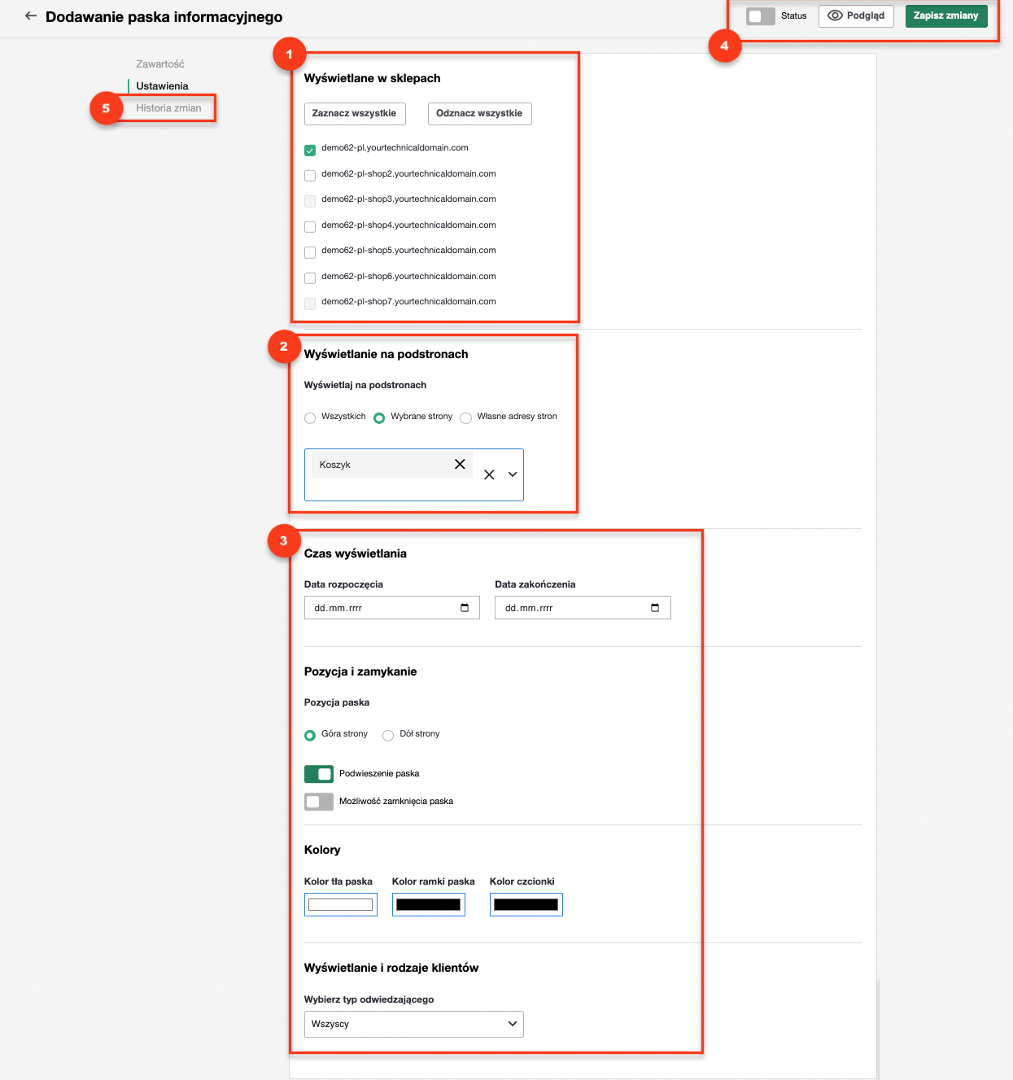Toggle the Status switch
Screen dimensions: 1013x1080
pos(761,16)
